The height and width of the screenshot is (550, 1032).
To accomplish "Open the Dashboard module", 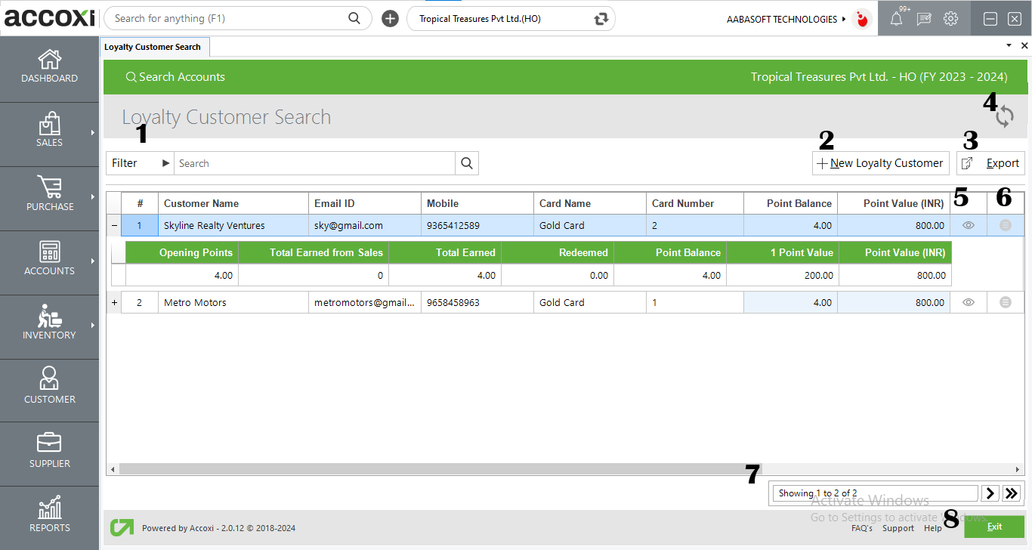I will click(49, 68).
